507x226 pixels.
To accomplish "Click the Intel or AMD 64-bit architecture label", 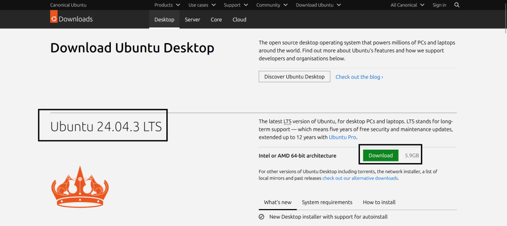I will tap(298, 156).
